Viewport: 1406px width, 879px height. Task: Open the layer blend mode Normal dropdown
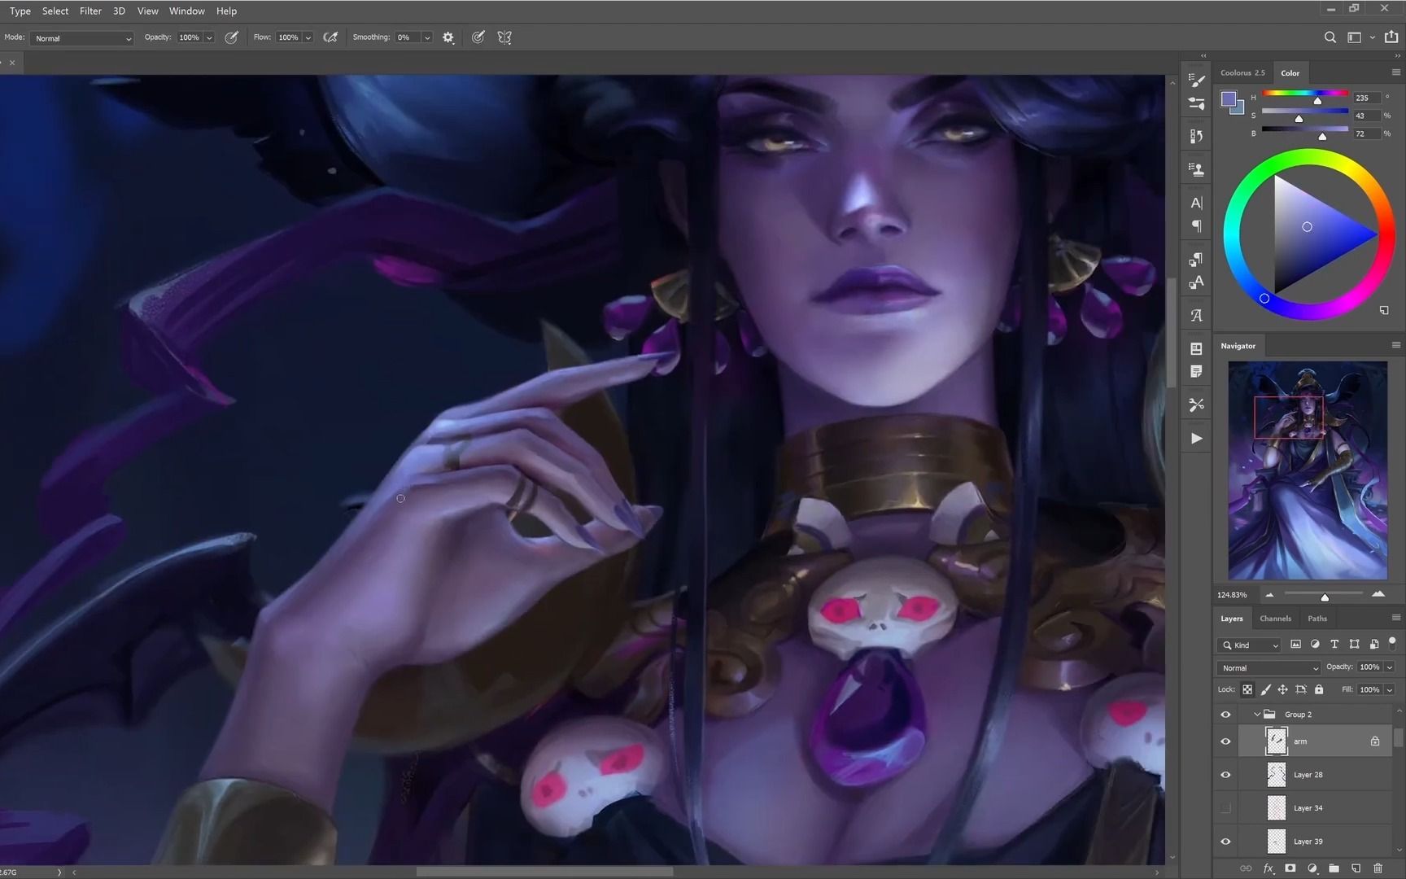1268,667
